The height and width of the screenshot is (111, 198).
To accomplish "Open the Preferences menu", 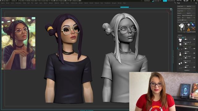I will pyautogui.click(x=74, y=3).
